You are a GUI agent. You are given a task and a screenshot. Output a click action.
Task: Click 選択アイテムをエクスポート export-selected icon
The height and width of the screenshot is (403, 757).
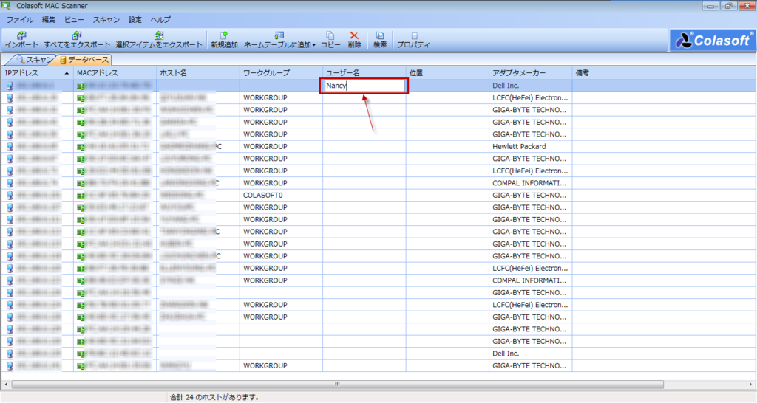click(159, 40)
